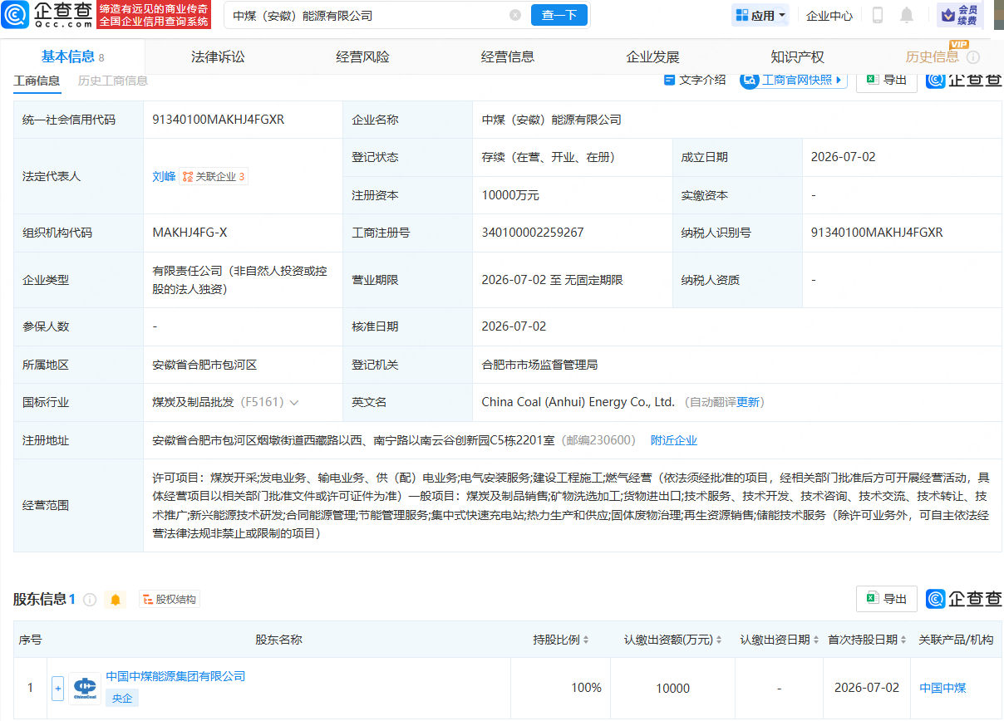Click credit code 91340100MAKHJ4FGXR in 统一社会信用代码 row
This screenshot has height=721, width=1004.
click(219, 120)
